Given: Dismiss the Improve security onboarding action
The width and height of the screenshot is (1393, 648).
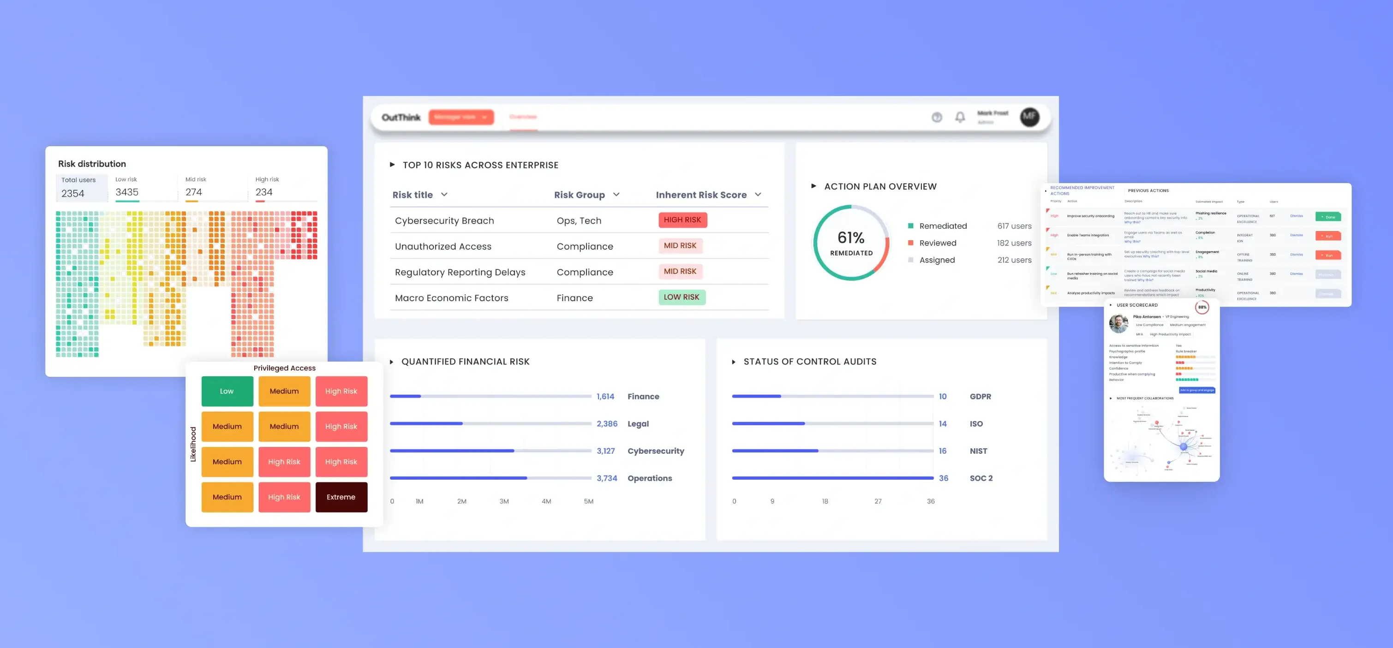Looking at the screenshot, I should (1297, 216).
